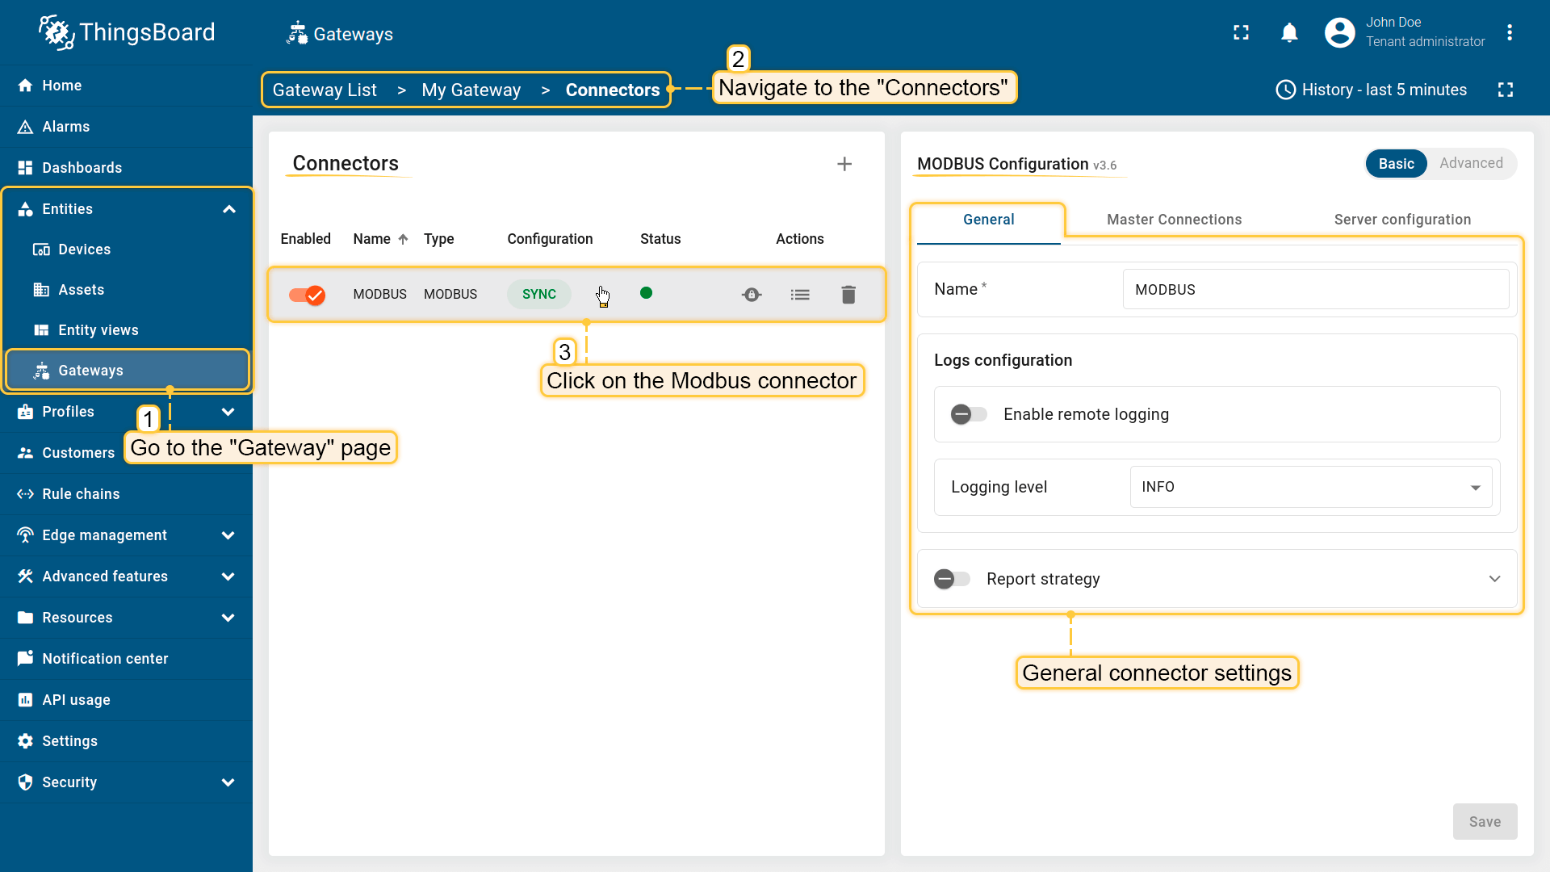Turn on Report strategy switch

coord(952,579)
